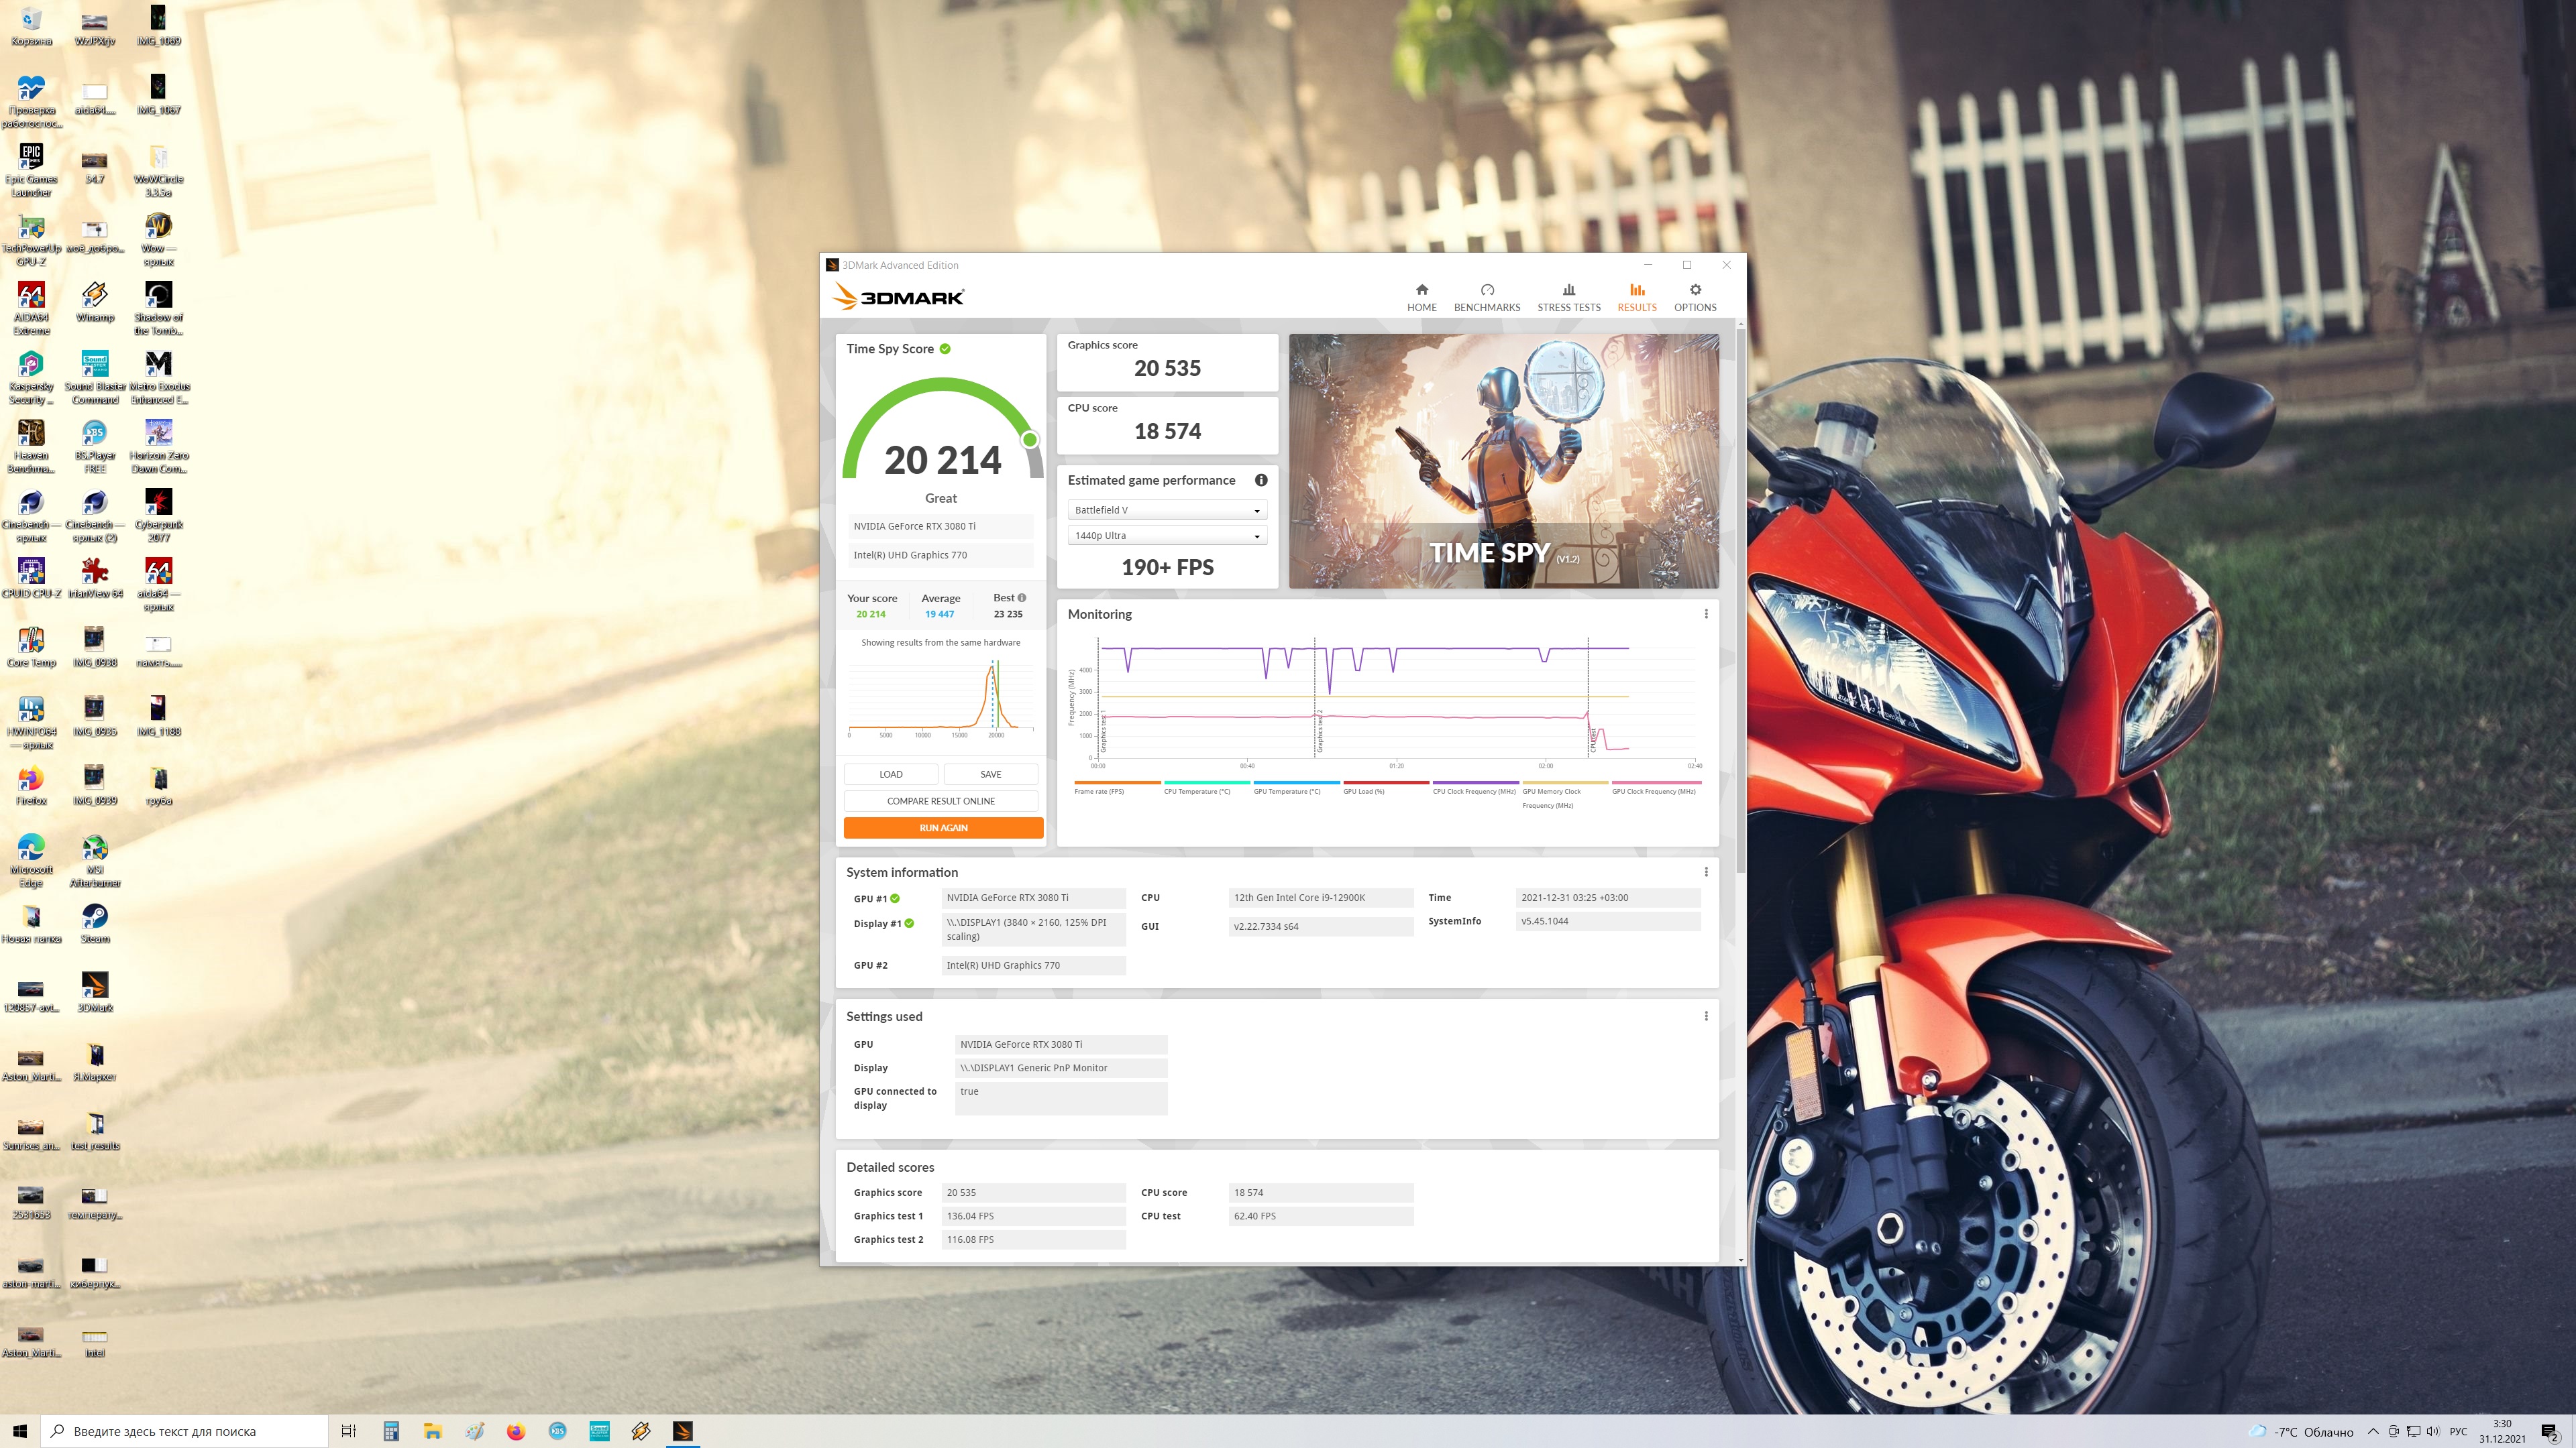The width and height of the screenshot is (2576, 1448).
Task: Expand the 1440p Ultra resolution dropdown
Action: [1167, 536]
